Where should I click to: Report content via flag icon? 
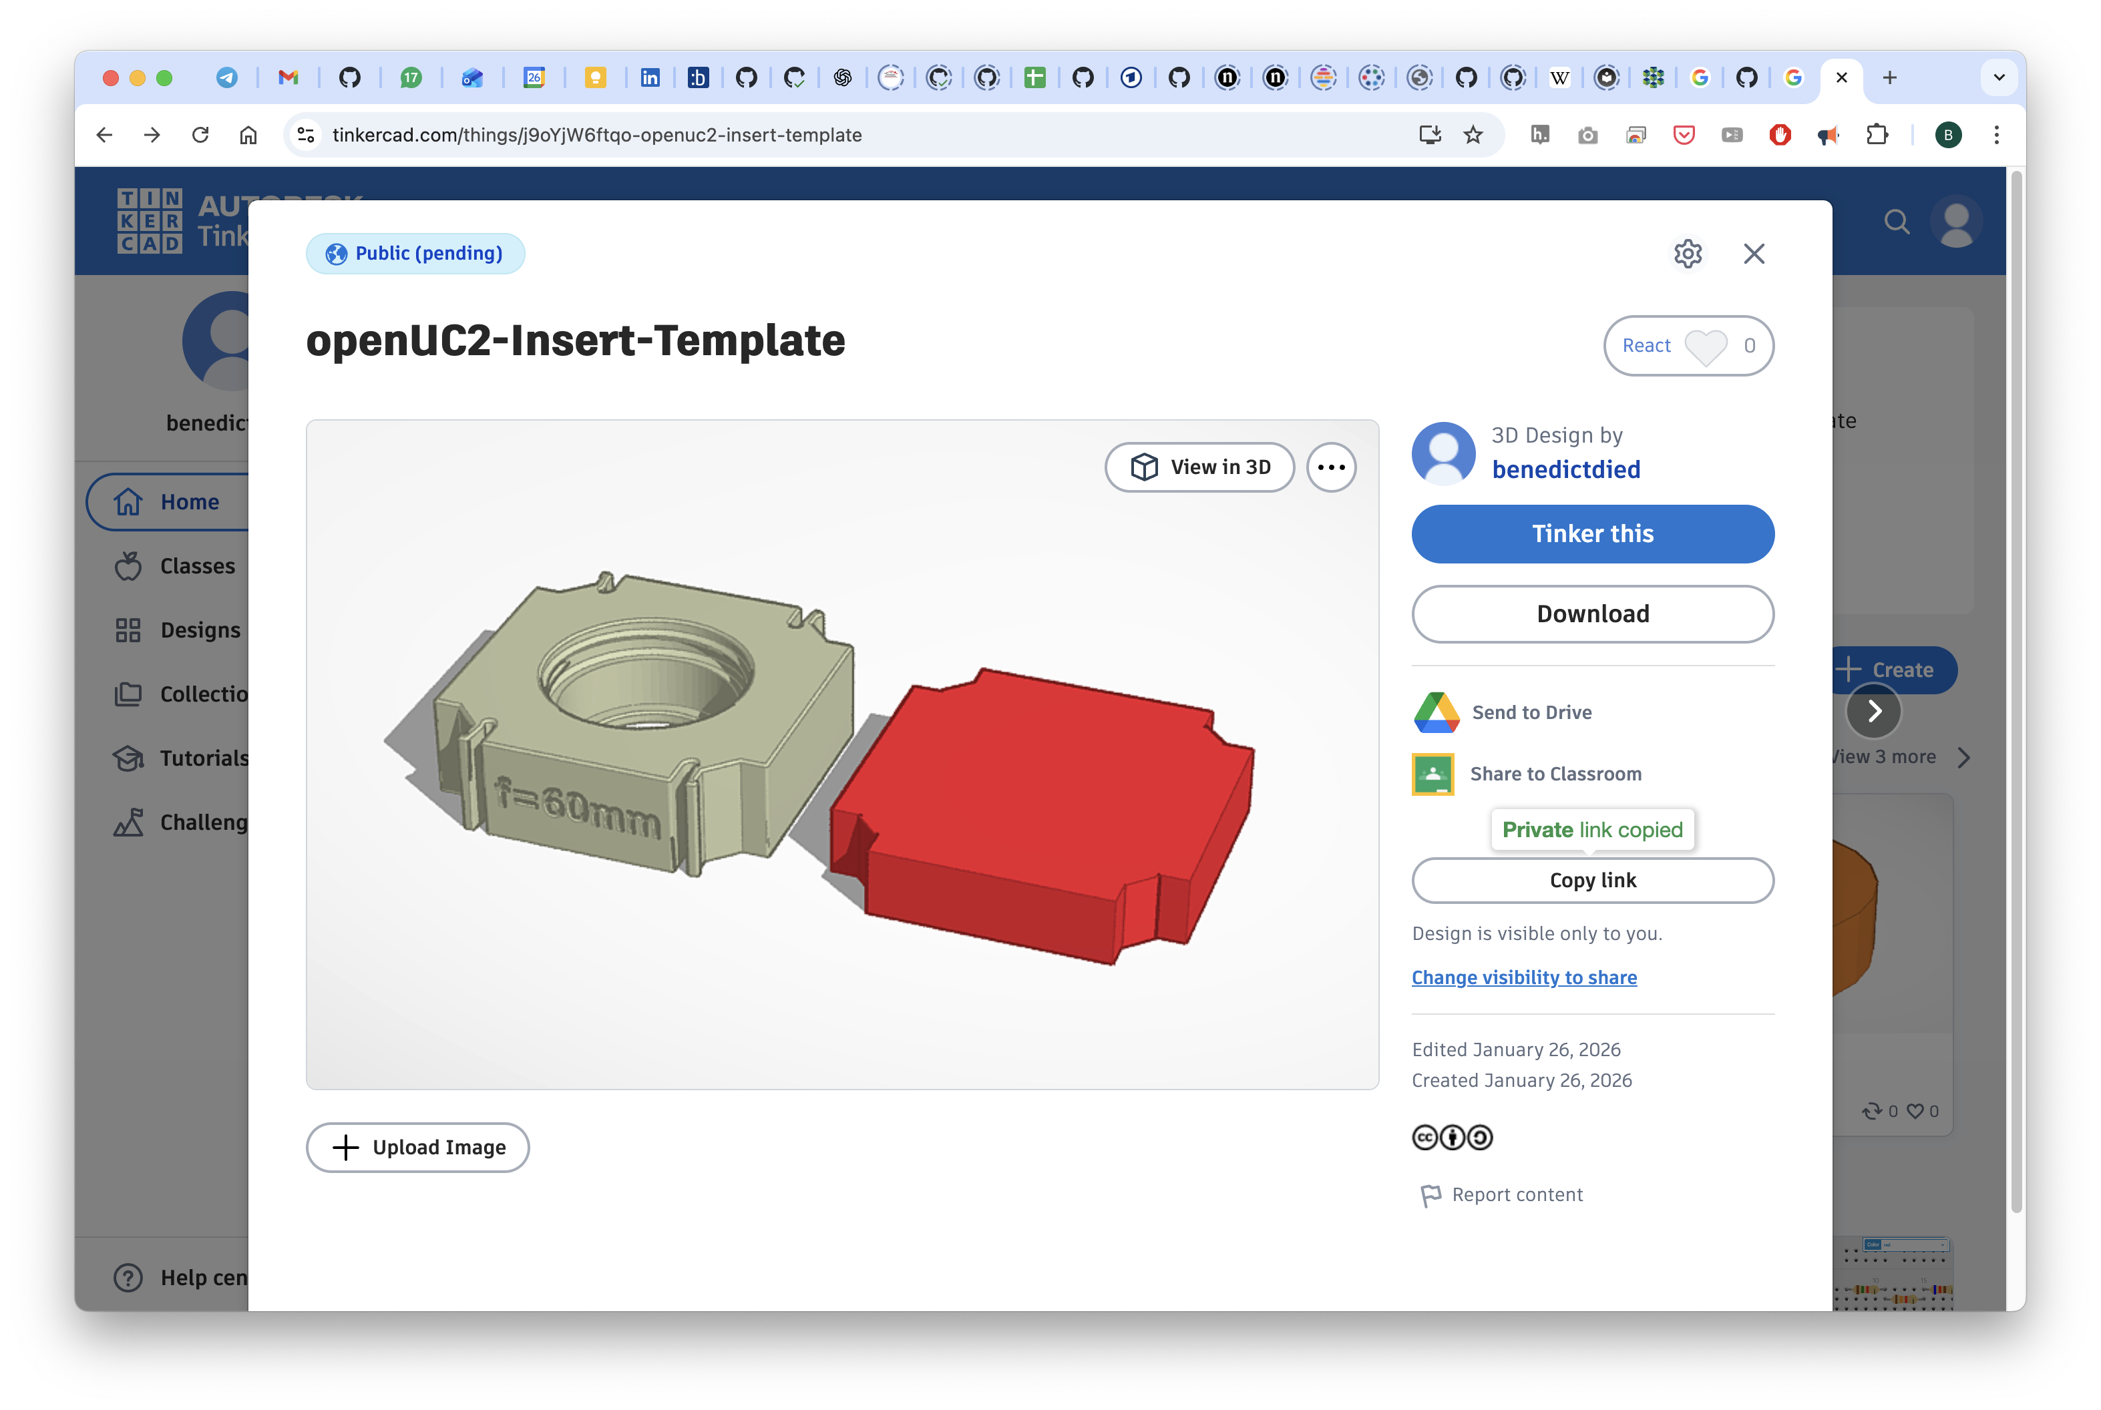[1430, 1195]
